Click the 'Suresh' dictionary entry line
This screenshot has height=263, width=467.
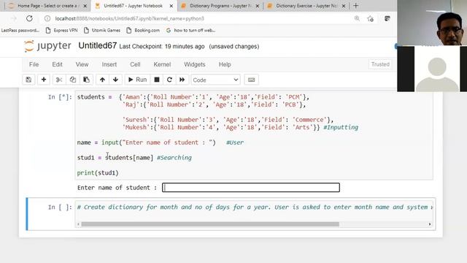click(228, 120)
